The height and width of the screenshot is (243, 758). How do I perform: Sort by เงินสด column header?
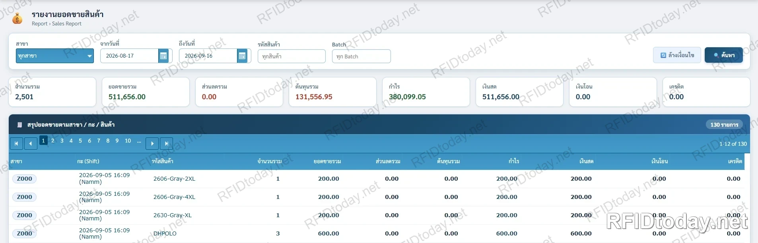point(587,161)
